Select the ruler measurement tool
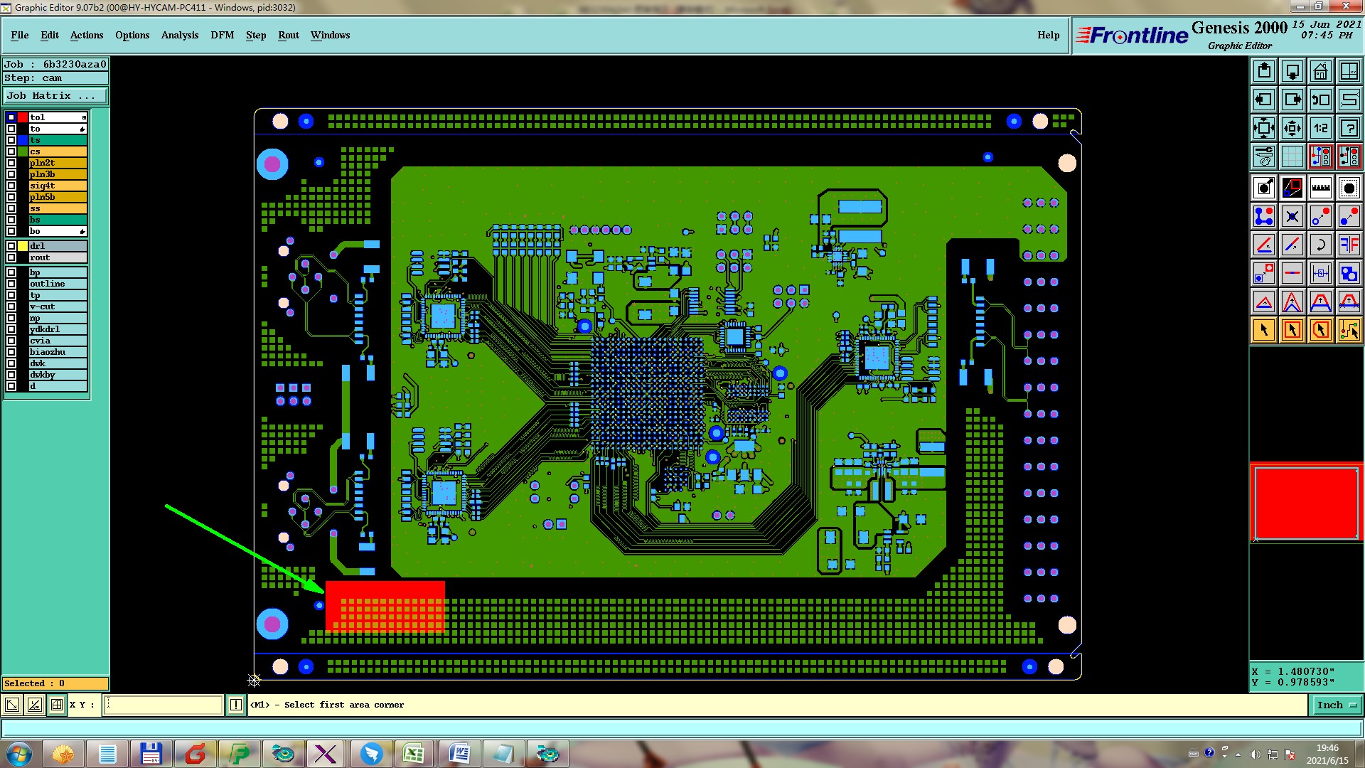Image resolution: width=1365 pixels, height=768 pixels. point(1320,188)
